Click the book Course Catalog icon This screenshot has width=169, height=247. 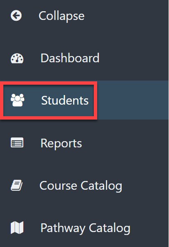[17, 185]
